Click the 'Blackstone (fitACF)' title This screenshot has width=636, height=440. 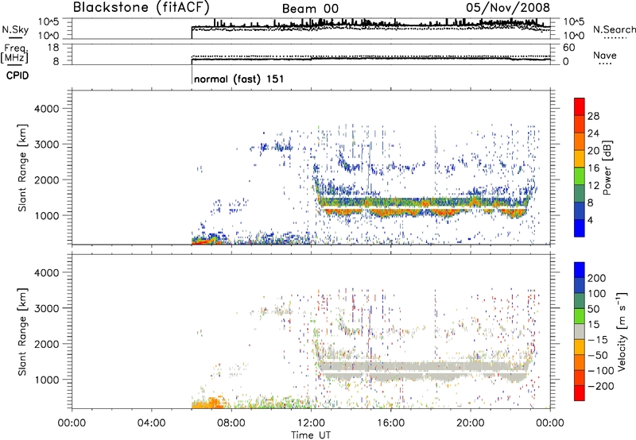point(142,7)
